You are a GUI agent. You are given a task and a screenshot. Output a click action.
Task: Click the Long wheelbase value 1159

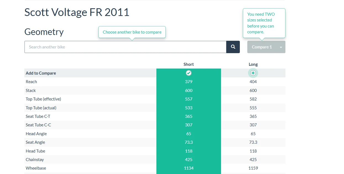[253, 168]
